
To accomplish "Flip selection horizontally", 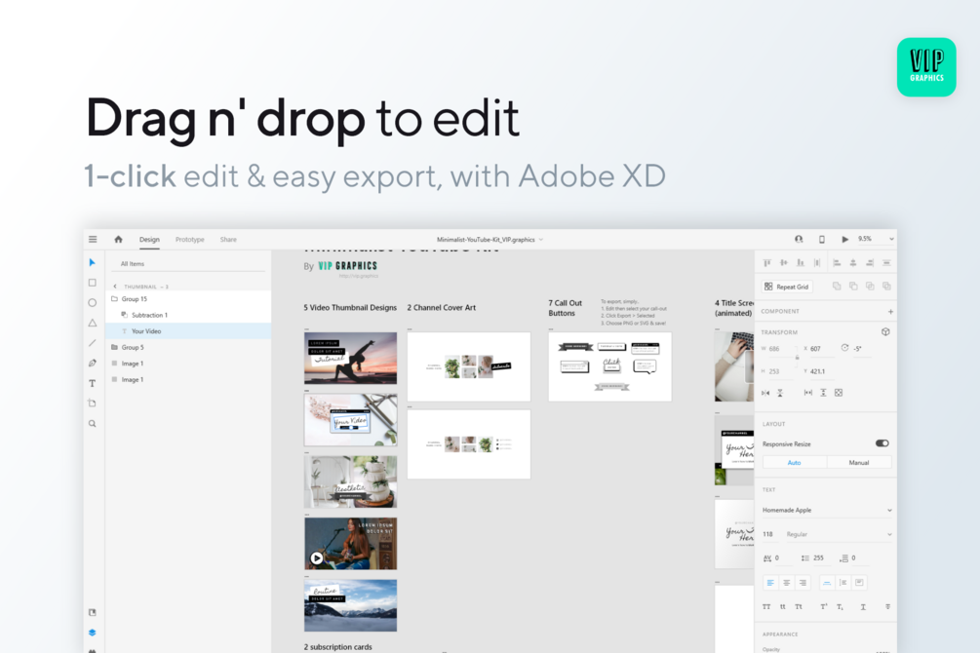I will point(765,393).
